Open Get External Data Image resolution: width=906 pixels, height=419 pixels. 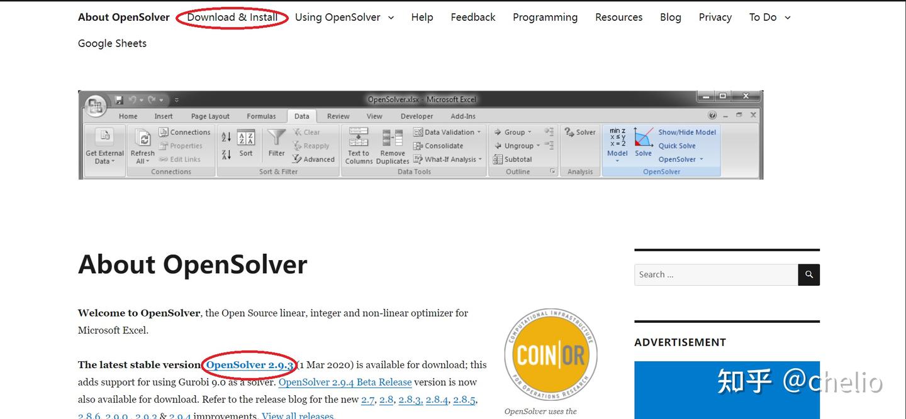pyautogui.click(x=104, y=144)
